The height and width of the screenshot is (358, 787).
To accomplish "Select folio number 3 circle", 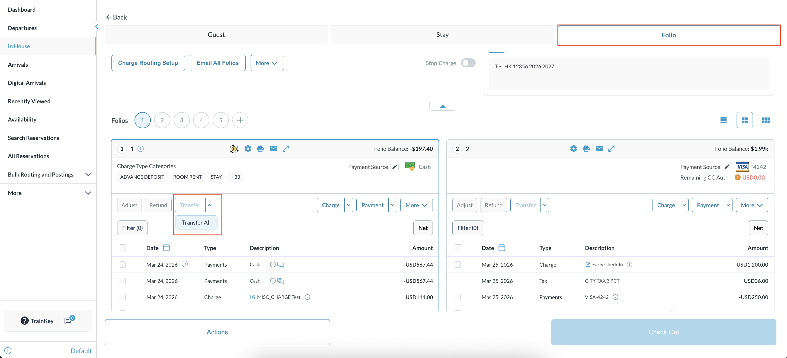I will click(181, 120).
